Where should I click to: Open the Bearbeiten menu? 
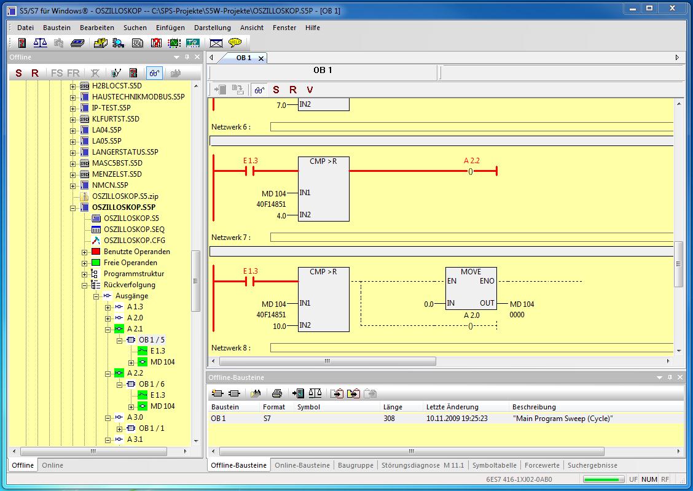(98, 28)
